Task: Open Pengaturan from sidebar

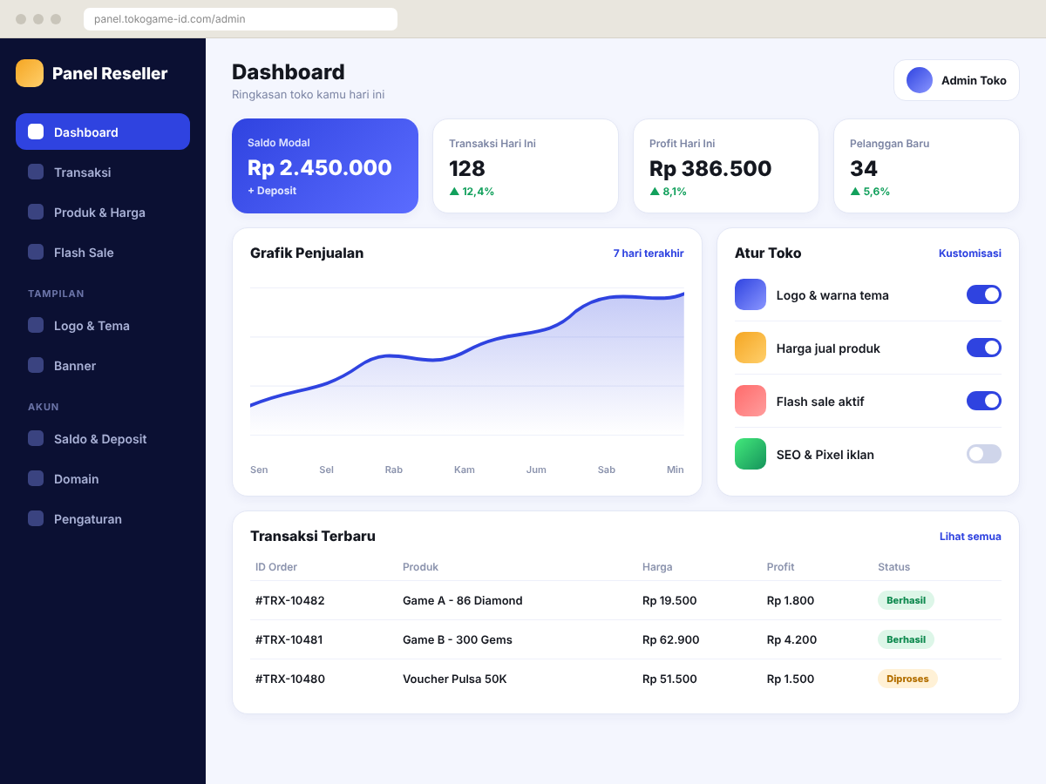Action: point(103,518)
